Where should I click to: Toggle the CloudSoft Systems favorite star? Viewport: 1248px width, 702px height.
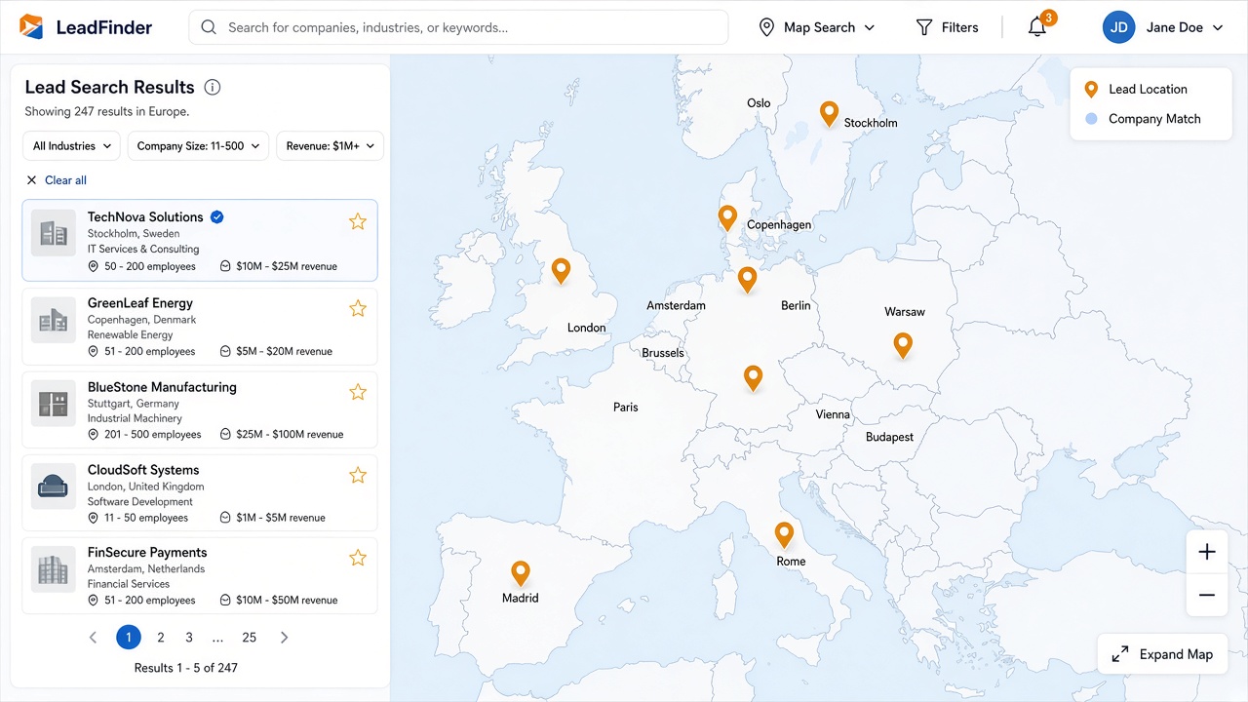(358, 475)
